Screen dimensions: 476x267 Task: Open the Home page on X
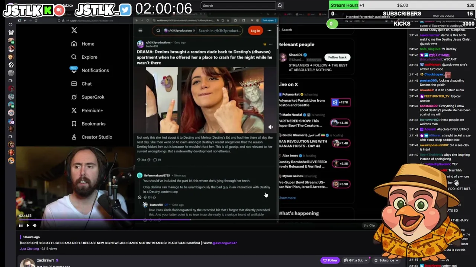click(83, 44)
